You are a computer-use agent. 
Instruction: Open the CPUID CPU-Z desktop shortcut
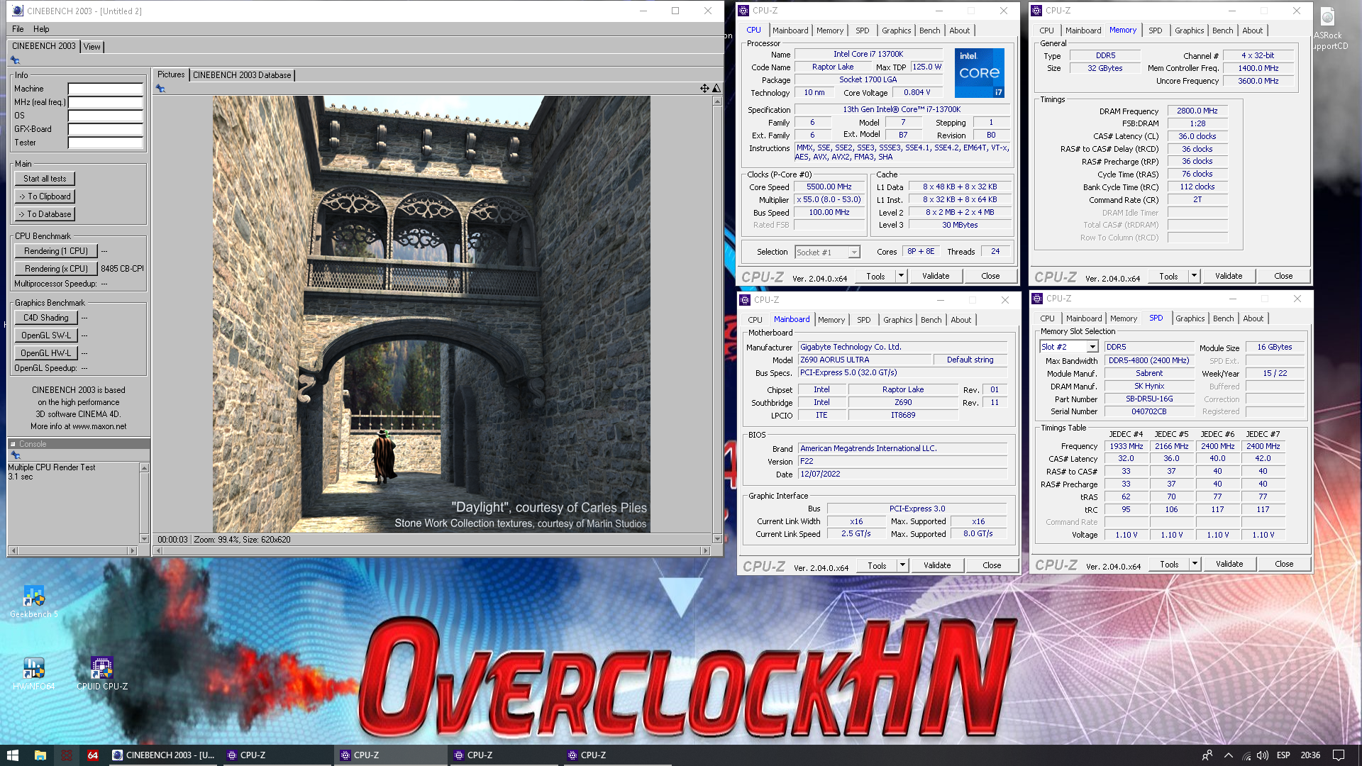tap(102, 674)
